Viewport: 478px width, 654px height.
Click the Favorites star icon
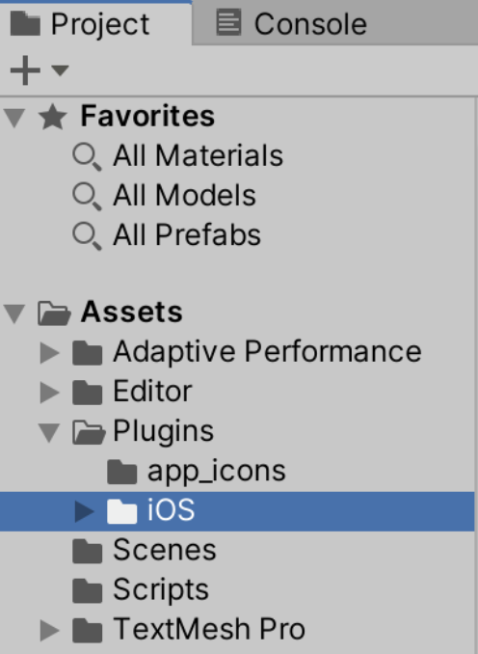[52, 117]
